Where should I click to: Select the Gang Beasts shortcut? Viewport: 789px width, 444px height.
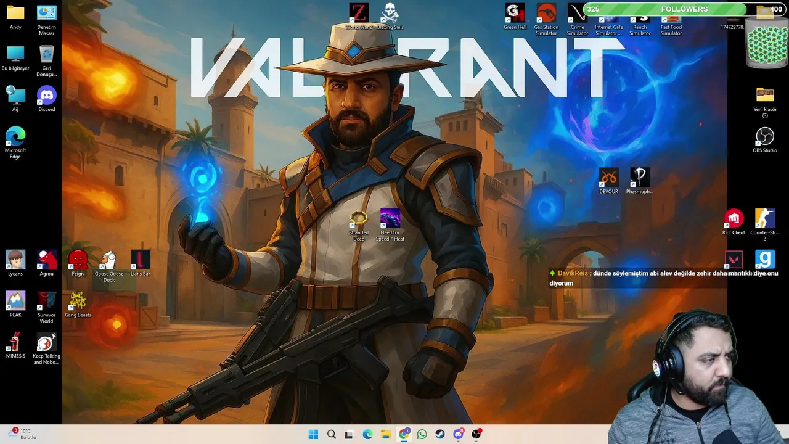pos(78,305)
